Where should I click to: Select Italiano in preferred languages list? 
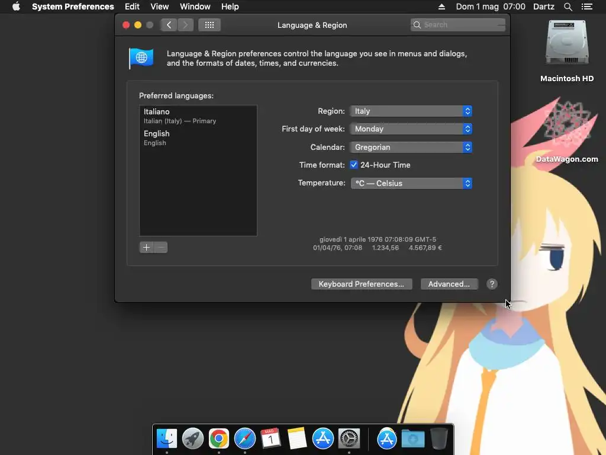click(x=198, y=116)
